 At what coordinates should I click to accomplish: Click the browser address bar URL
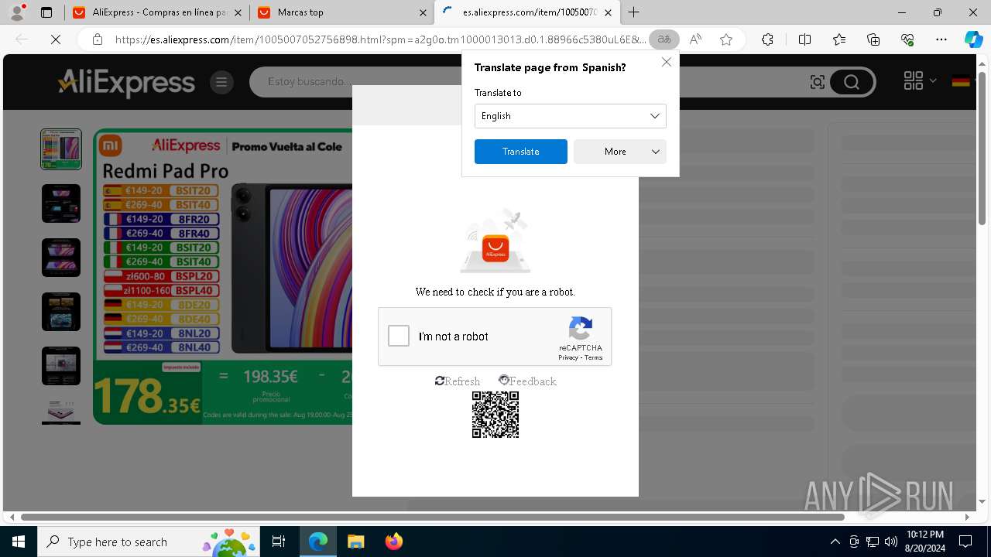379,39
